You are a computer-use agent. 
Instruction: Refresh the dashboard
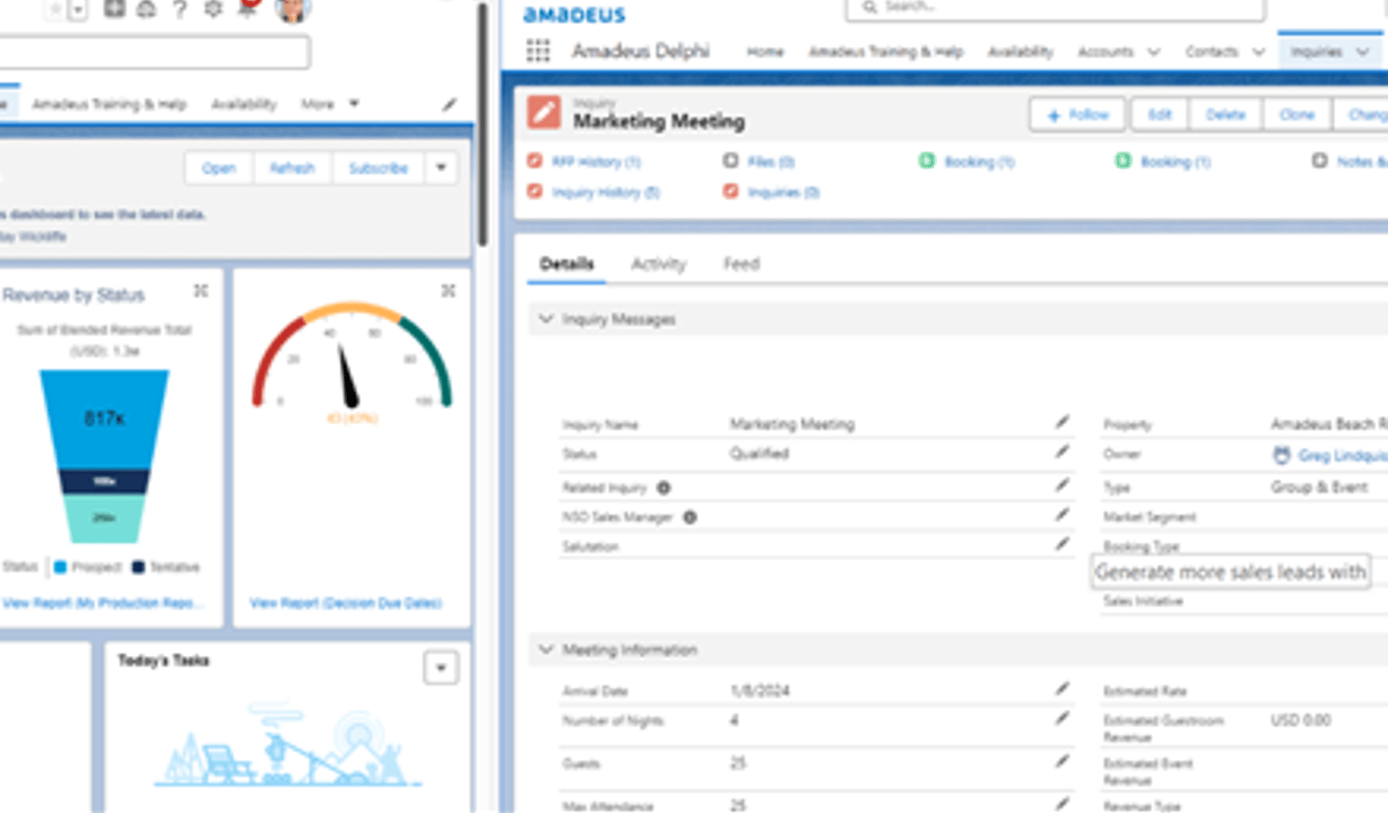292,167
